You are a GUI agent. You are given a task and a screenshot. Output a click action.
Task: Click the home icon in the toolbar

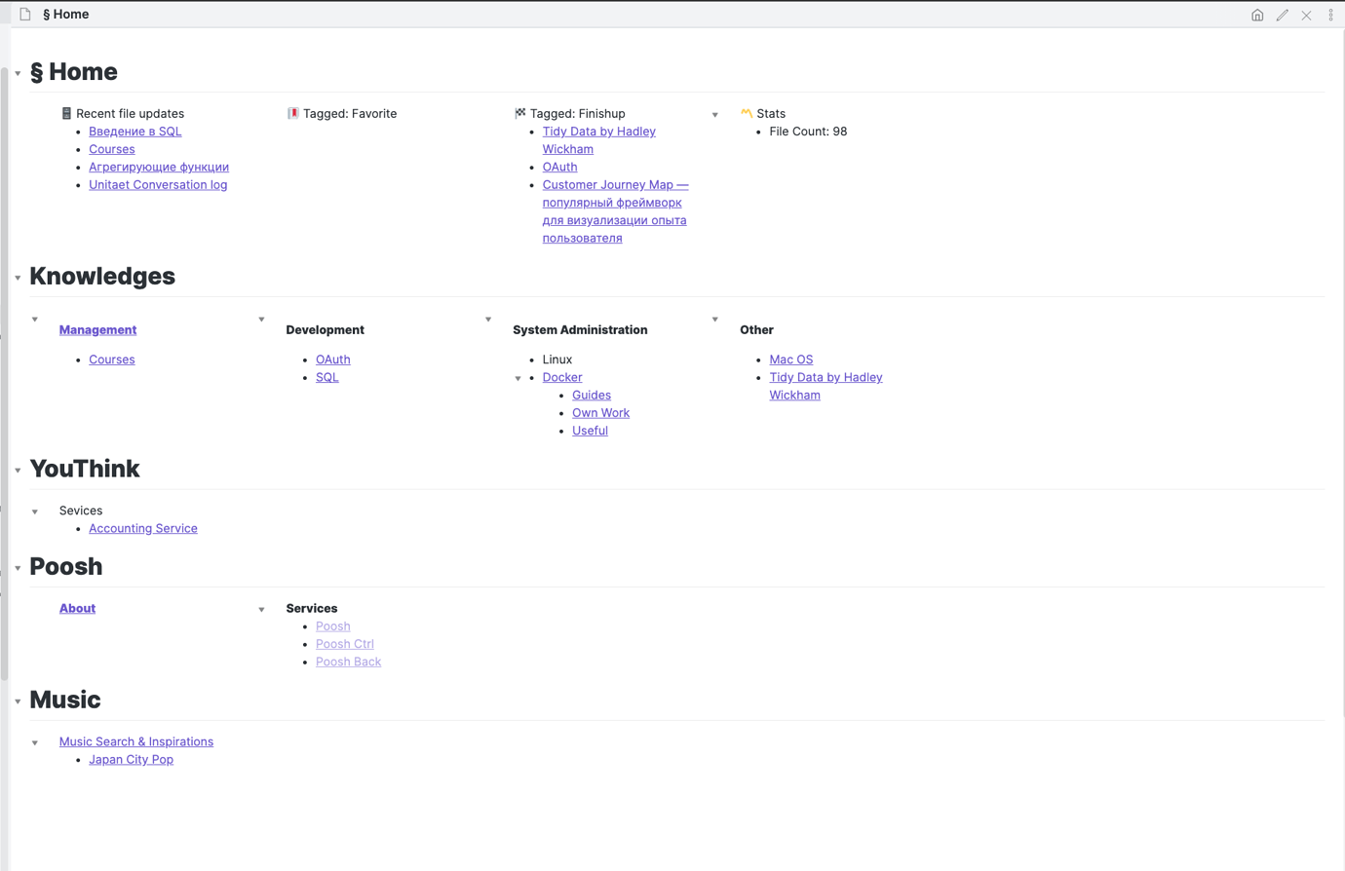[1257, 15]
